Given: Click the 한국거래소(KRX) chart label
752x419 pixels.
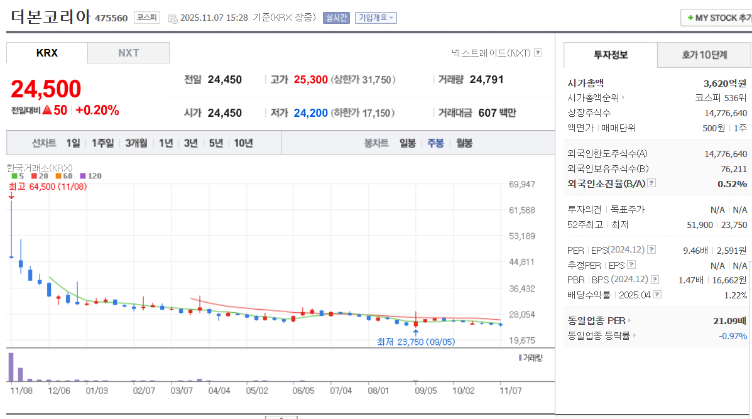Looking at the screenshot, I should pos(40,168).
